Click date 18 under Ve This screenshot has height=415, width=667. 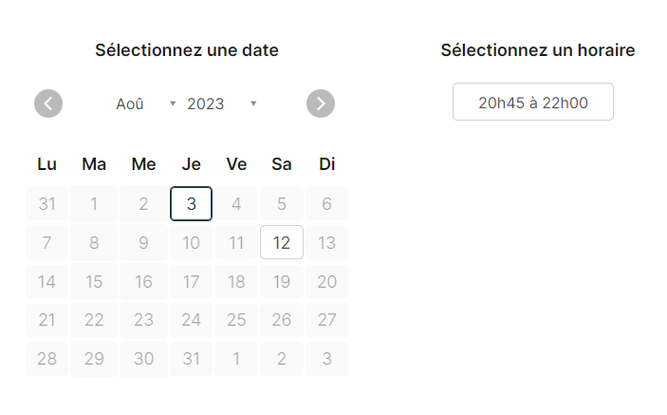(x=236, y=281)
